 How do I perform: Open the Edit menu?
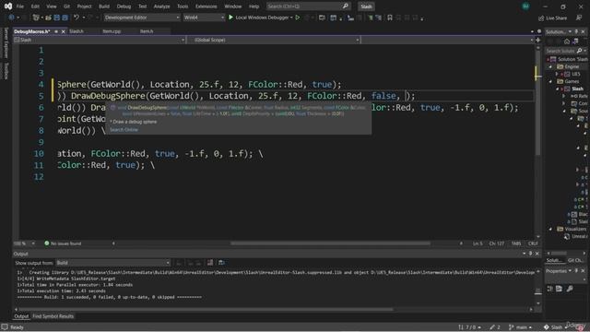(x=35, y=6)
